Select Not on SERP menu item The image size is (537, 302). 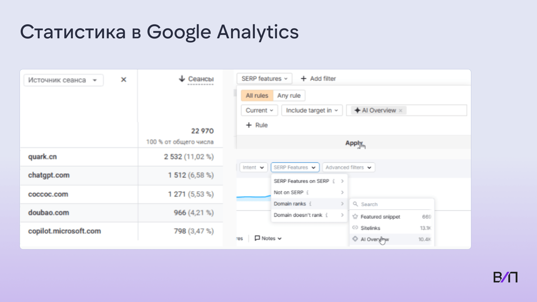pyautogui.click(x=288, y=192)
